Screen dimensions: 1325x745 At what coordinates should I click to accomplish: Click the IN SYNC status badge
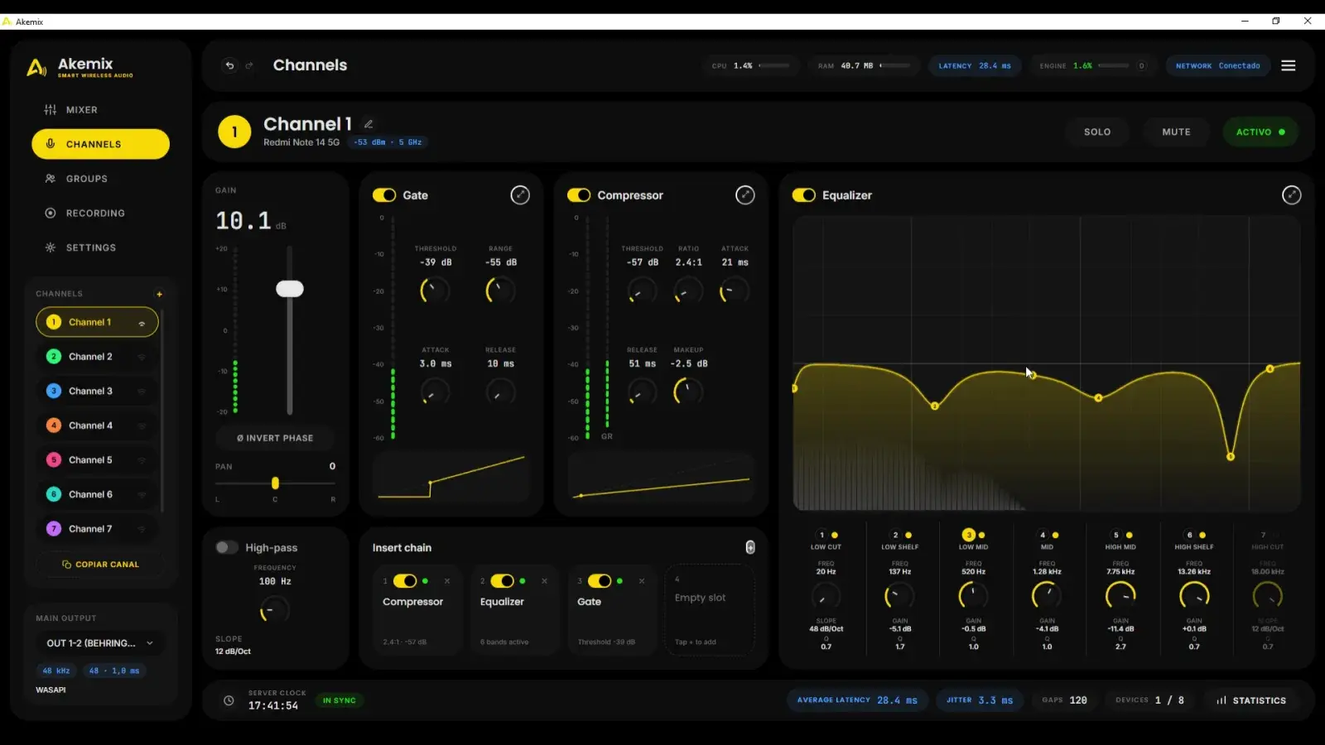(x=339, y=700)
